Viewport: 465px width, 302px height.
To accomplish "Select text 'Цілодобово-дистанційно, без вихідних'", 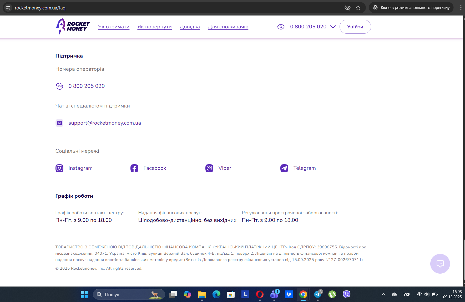I will (187, 220).
